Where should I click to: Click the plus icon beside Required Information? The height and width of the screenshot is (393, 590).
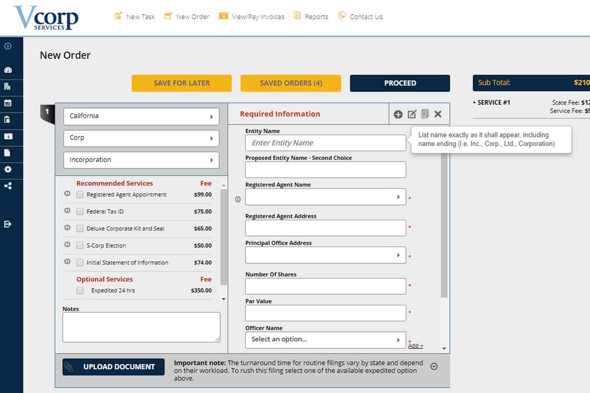click(x=398, y=114)
